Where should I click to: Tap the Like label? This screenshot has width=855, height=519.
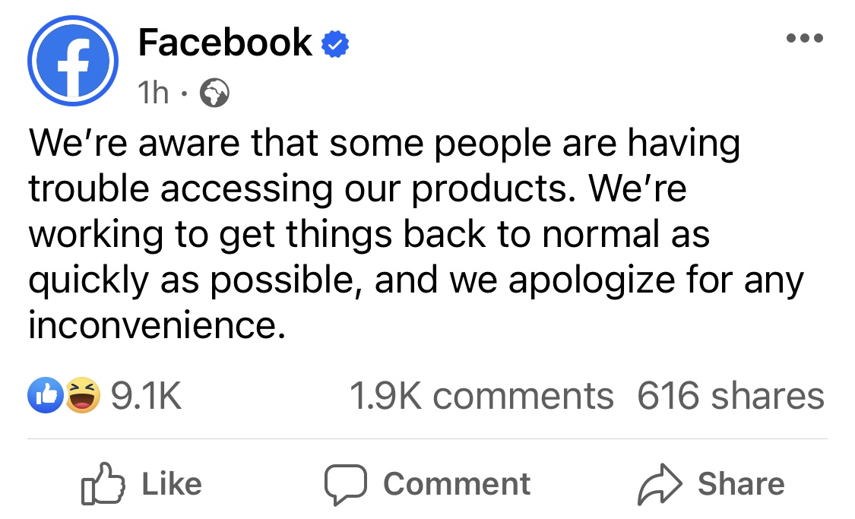click(x=172, y=484)
